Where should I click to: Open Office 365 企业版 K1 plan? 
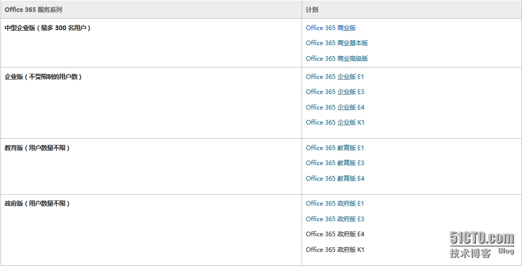(x=335, y=123)
